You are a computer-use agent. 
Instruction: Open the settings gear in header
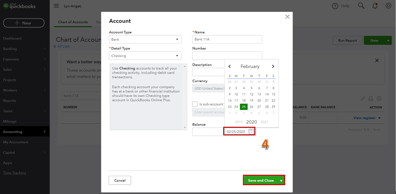point(388,6)
